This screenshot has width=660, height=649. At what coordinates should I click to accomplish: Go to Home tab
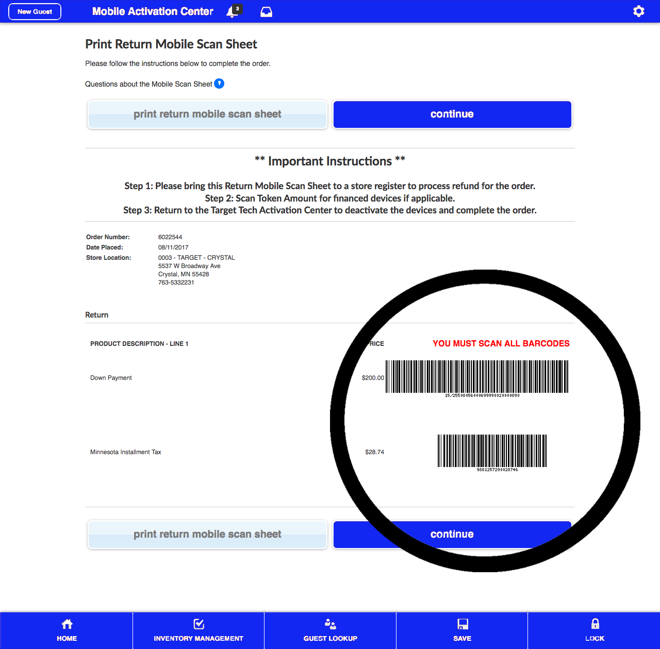click(x=67, y=630)
